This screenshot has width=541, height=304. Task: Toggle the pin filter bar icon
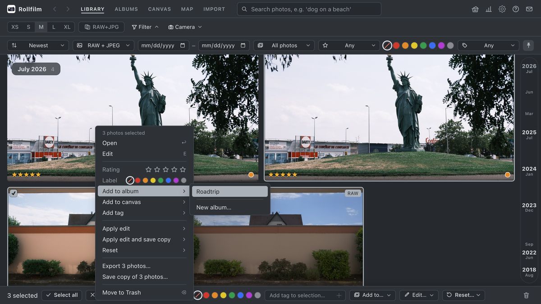(527, 45)
